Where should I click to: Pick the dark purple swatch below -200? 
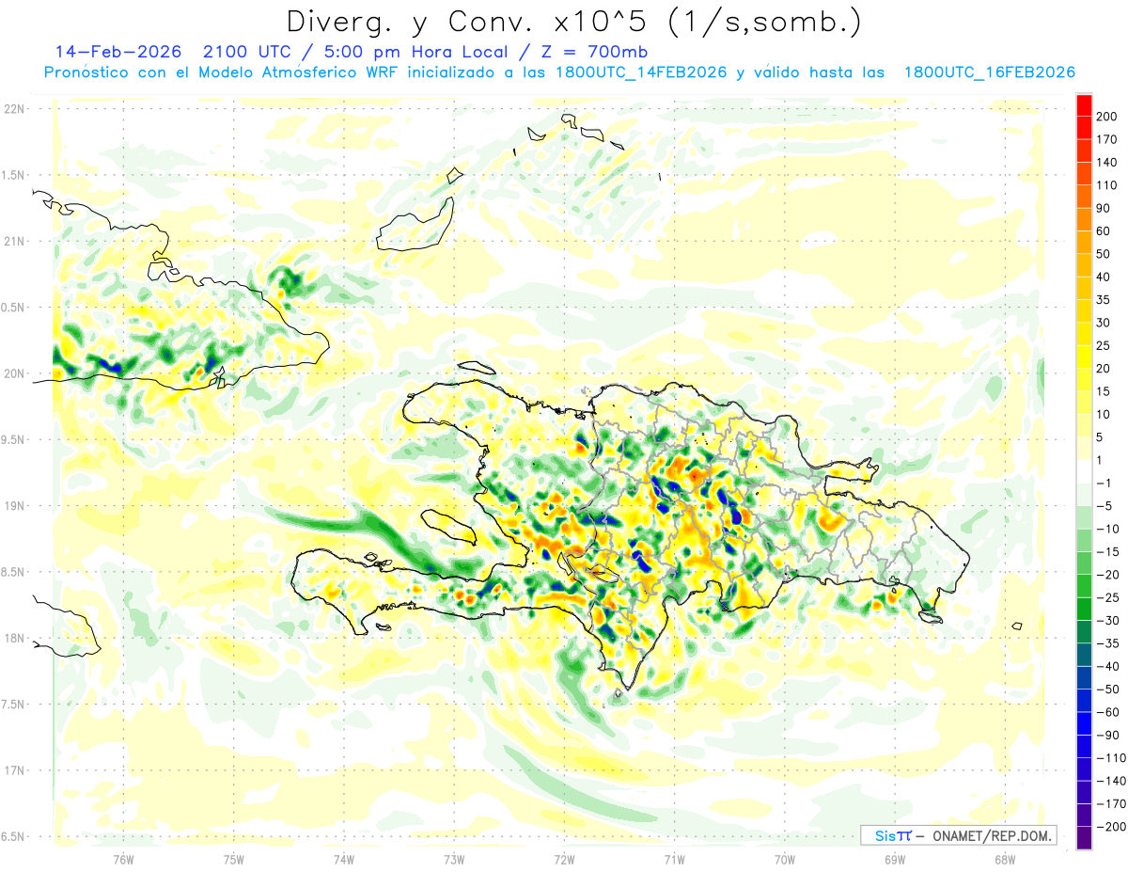click(1085, 837)
